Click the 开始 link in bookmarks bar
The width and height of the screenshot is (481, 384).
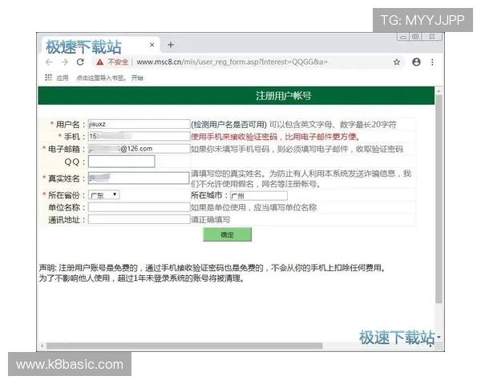coord(137,78)
